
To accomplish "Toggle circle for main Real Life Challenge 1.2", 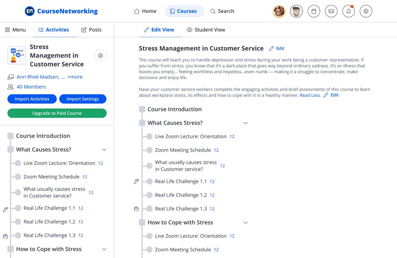I will [150, 195].
